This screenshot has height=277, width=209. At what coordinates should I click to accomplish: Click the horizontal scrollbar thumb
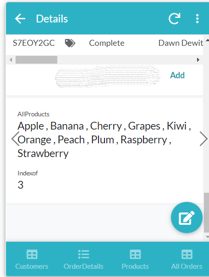[x=36, y=60]
